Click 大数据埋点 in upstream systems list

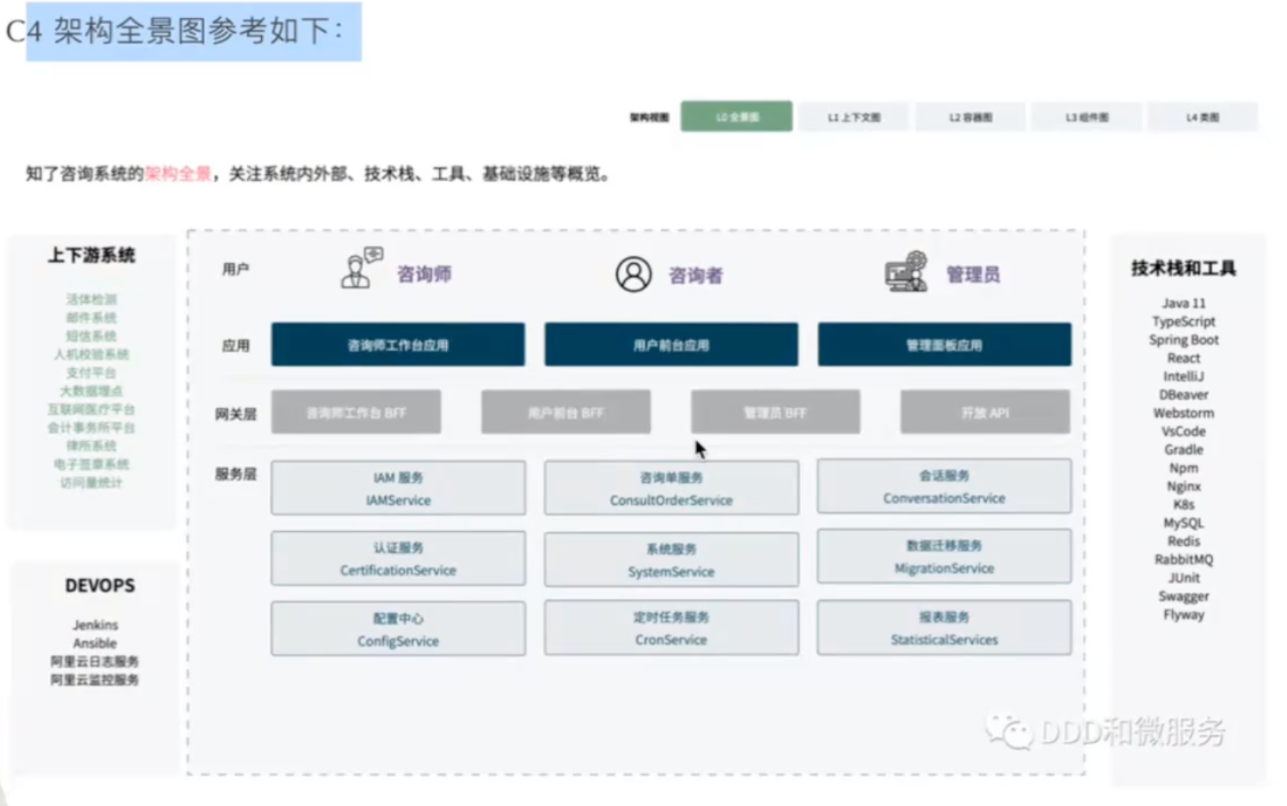91,391
